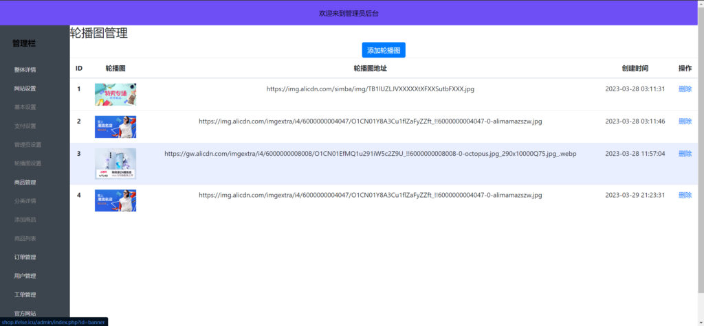Click the 添加轮播图 button
704x326 pixels.
click(384, 50)
